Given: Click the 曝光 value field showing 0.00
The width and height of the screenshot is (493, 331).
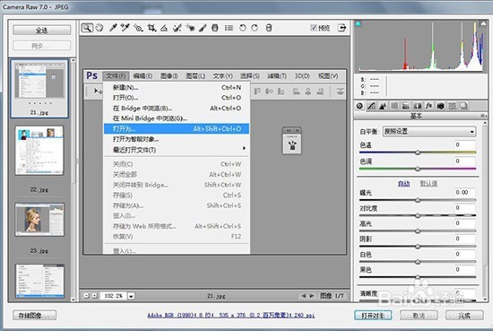Looking at the screenshot, I should pyautogui.click(x=464, y=192).
